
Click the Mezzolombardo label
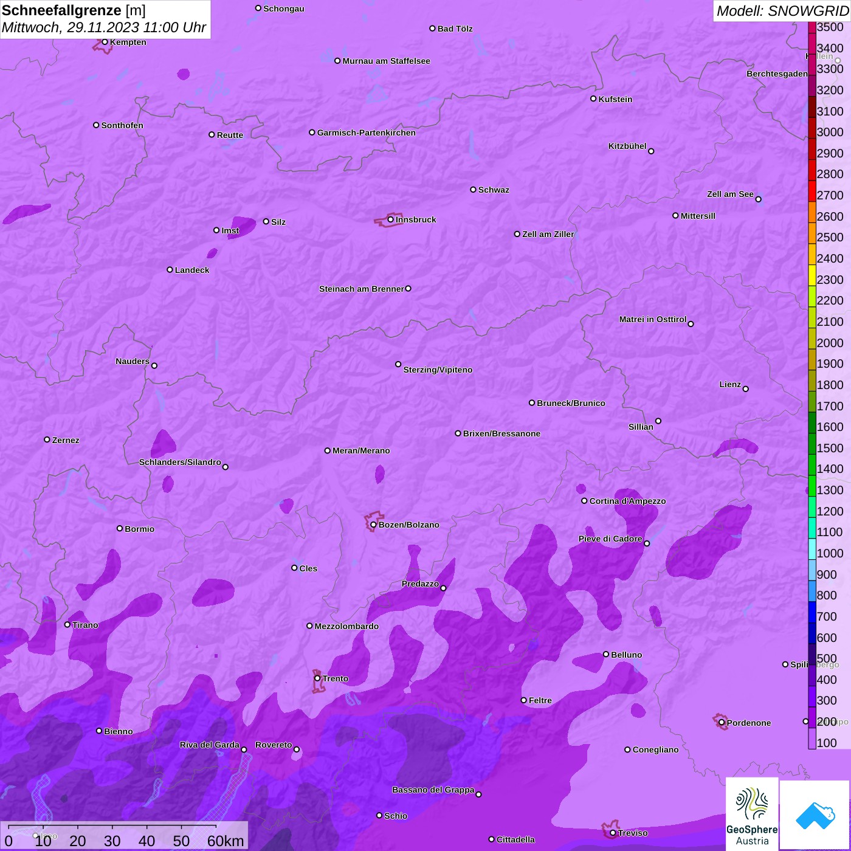346,626
